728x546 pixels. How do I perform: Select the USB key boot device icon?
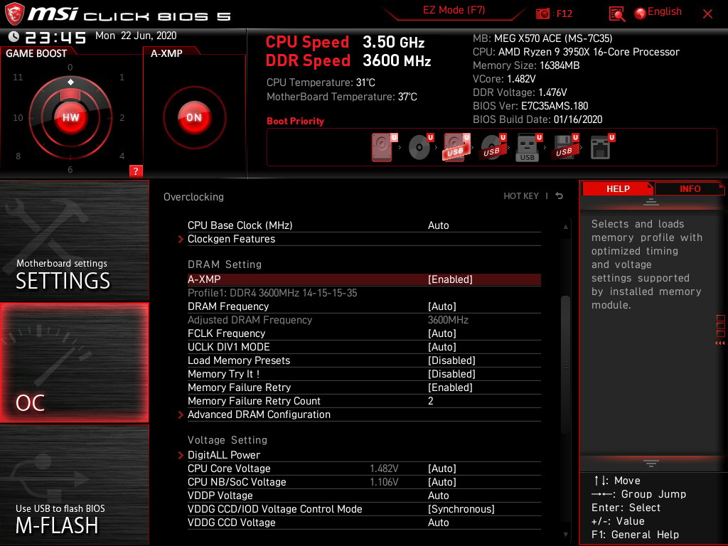coord(528,147)
